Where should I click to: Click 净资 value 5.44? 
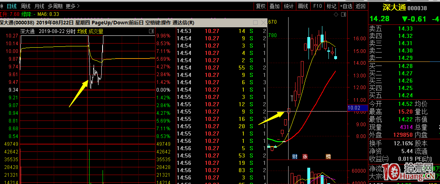click(407, 151)
